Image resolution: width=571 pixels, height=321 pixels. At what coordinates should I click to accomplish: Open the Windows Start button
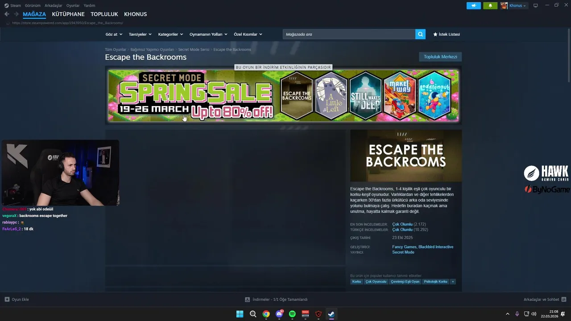(x=240, y=314)
